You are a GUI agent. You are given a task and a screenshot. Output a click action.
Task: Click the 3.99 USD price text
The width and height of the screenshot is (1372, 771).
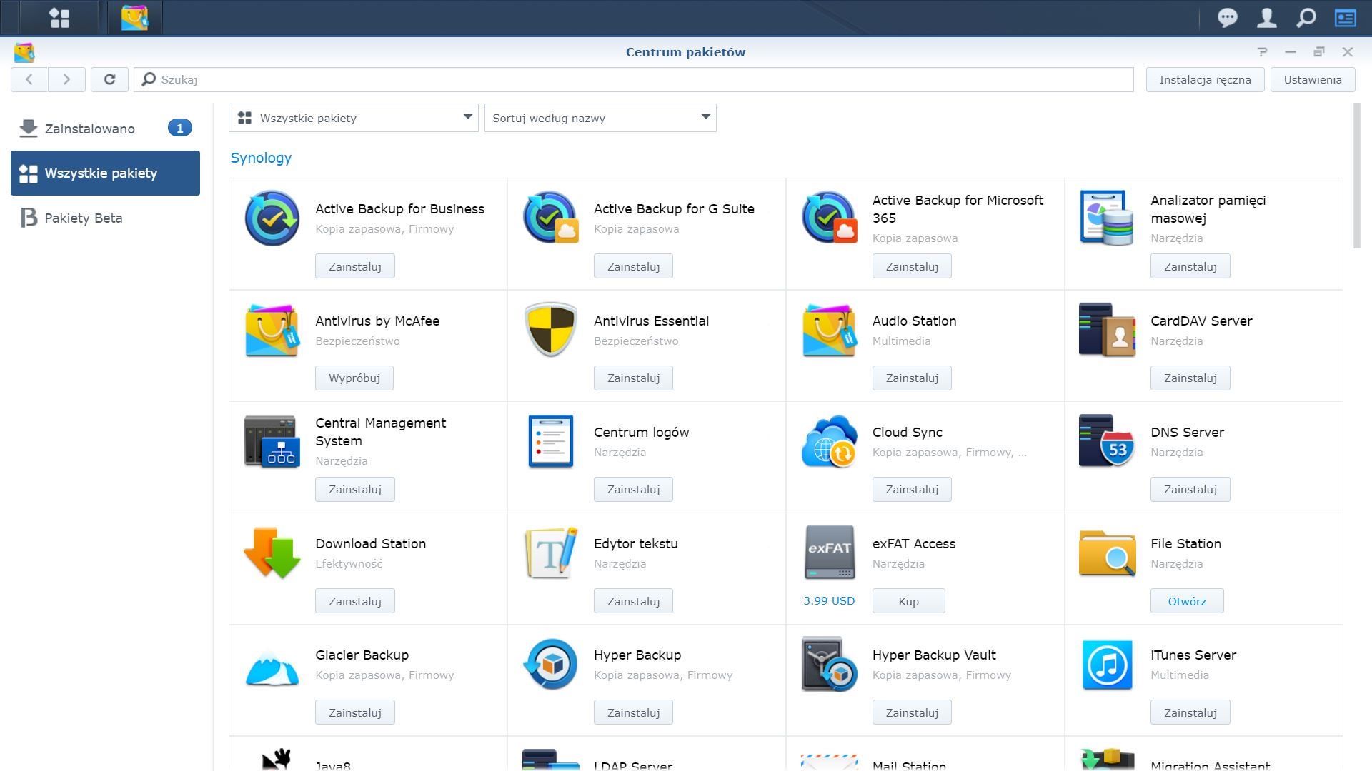(829, 600)
